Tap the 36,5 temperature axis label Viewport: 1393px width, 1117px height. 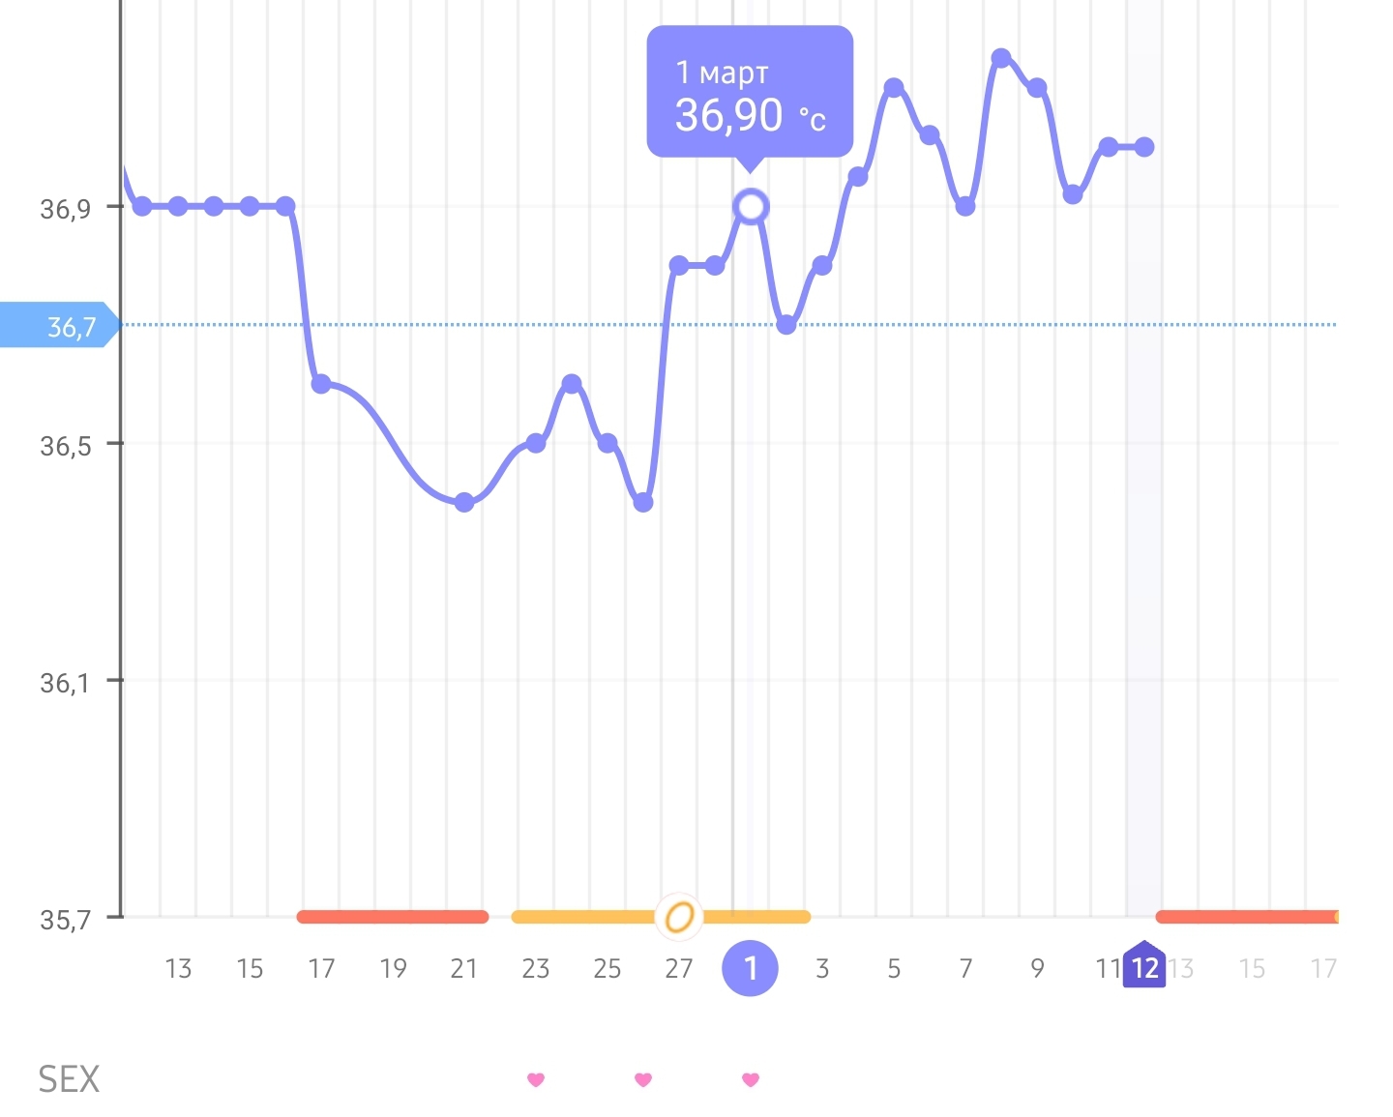66,446
